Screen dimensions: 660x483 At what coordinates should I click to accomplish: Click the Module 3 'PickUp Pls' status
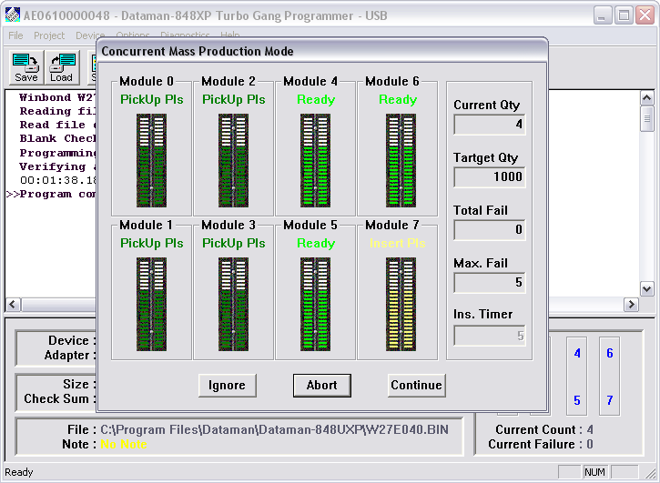tap(234, 244)
